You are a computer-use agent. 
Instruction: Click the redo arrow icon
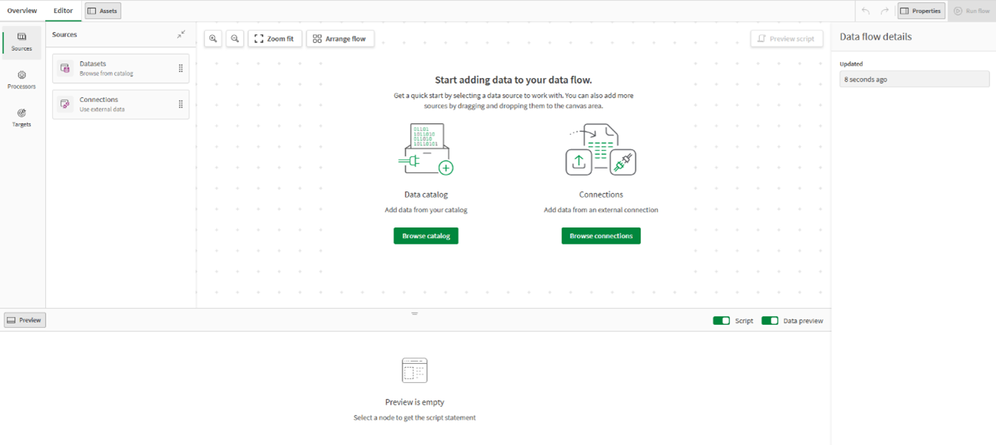point(884,11)
